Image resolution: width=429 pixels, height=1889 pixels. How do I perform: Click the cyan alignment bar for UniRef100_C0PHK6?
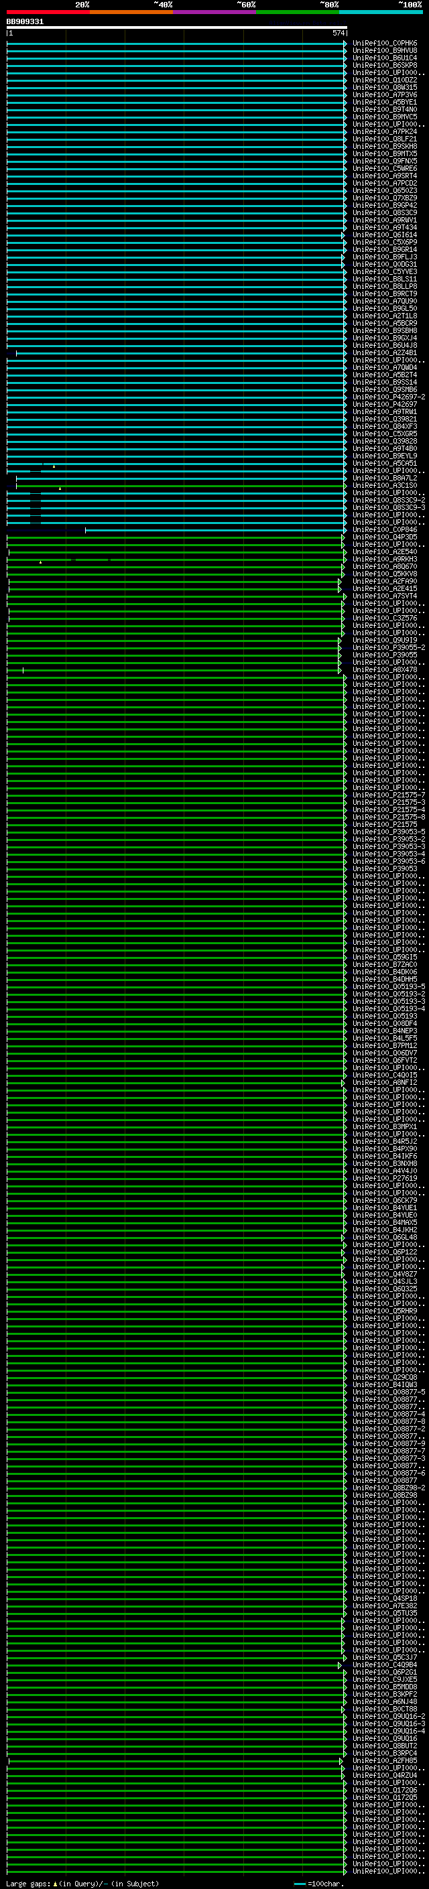(176, 44)
